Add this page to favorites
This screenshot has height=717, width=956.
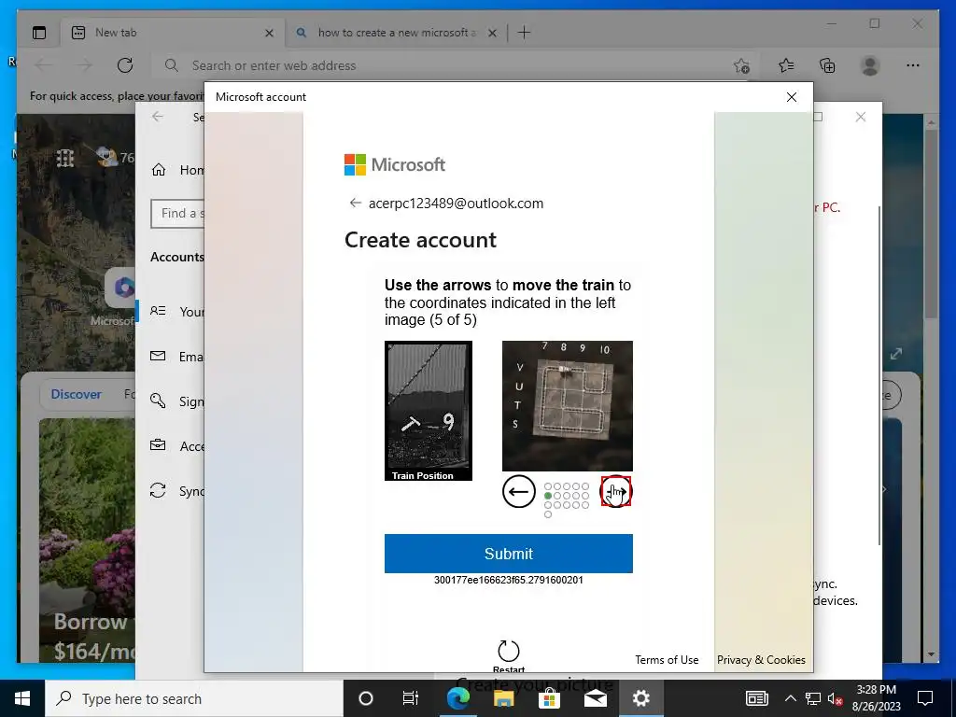[741, 65]
